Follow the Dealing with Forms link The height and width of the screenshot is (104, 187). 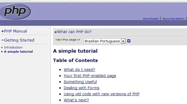coord(82,88)
